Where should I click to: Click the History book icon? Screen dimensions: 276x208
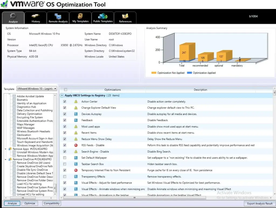pos(36,16)
